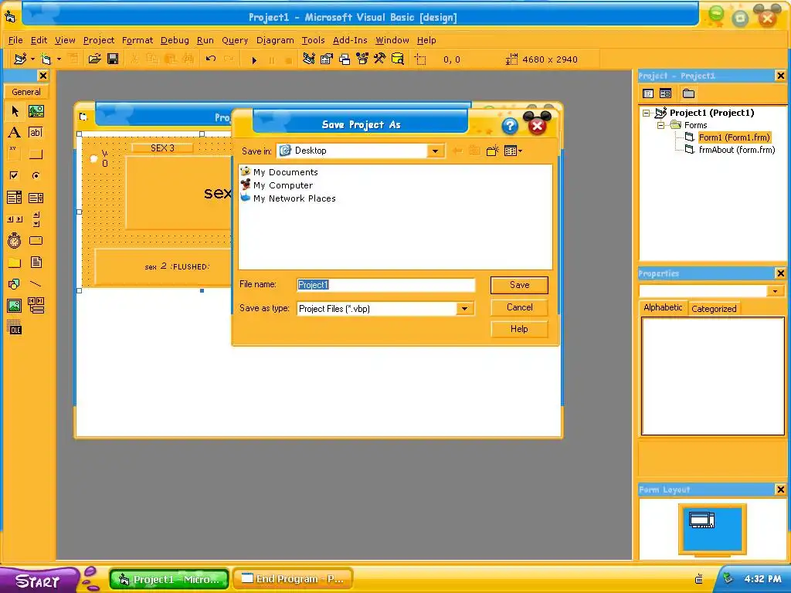
Task: Click View Object in Project panel
Action: pos(665,93)
